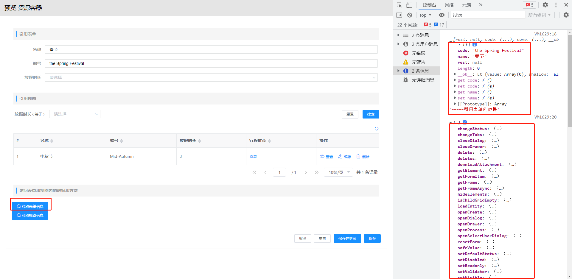Image resolution: width=572 pixels, height=279 pixels.
Task: Click the table refresh icon
Action: [x=377, y=129]
